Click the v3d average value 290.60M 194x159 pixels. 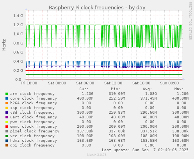point(149,113)
